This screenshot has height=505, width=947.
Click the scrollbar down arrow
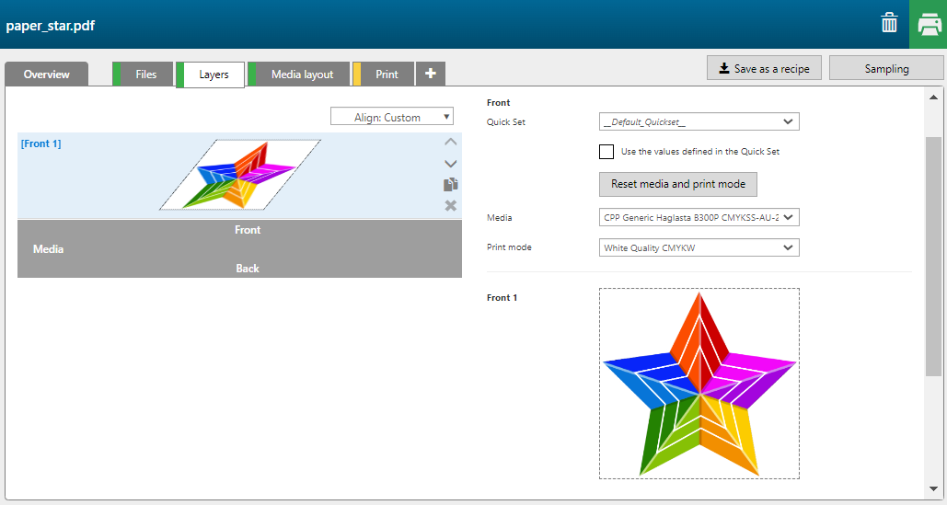[x=934, y=488]
